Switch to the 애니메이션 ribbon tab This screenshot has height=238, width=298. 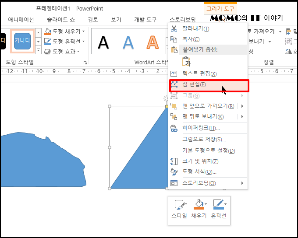coord(21,20)
